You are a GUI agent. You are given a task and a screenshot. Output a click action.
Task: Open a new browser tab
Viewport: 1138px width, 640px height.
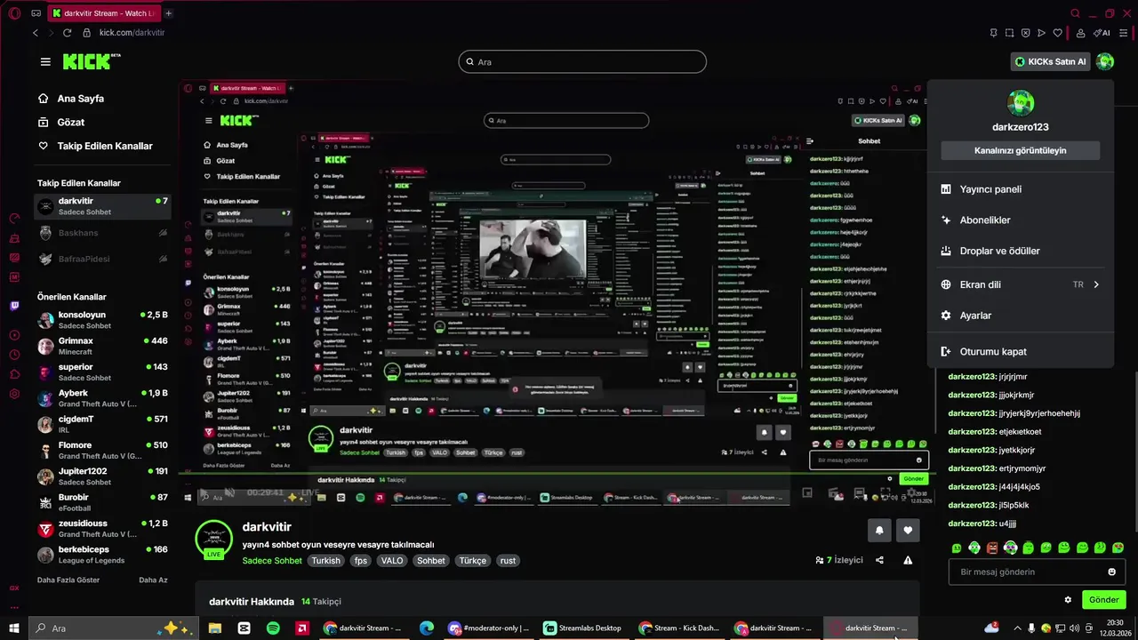[x=169, y=13]
